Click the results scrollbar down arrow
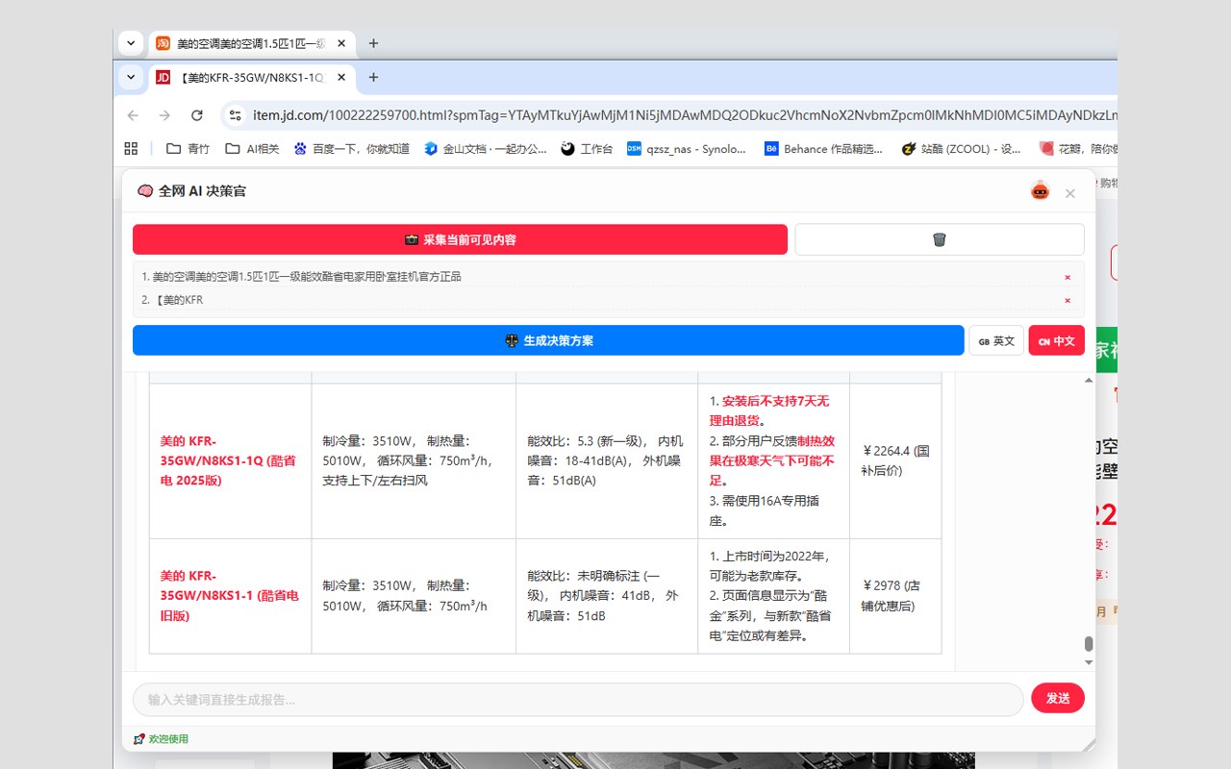 (1089, 662)
